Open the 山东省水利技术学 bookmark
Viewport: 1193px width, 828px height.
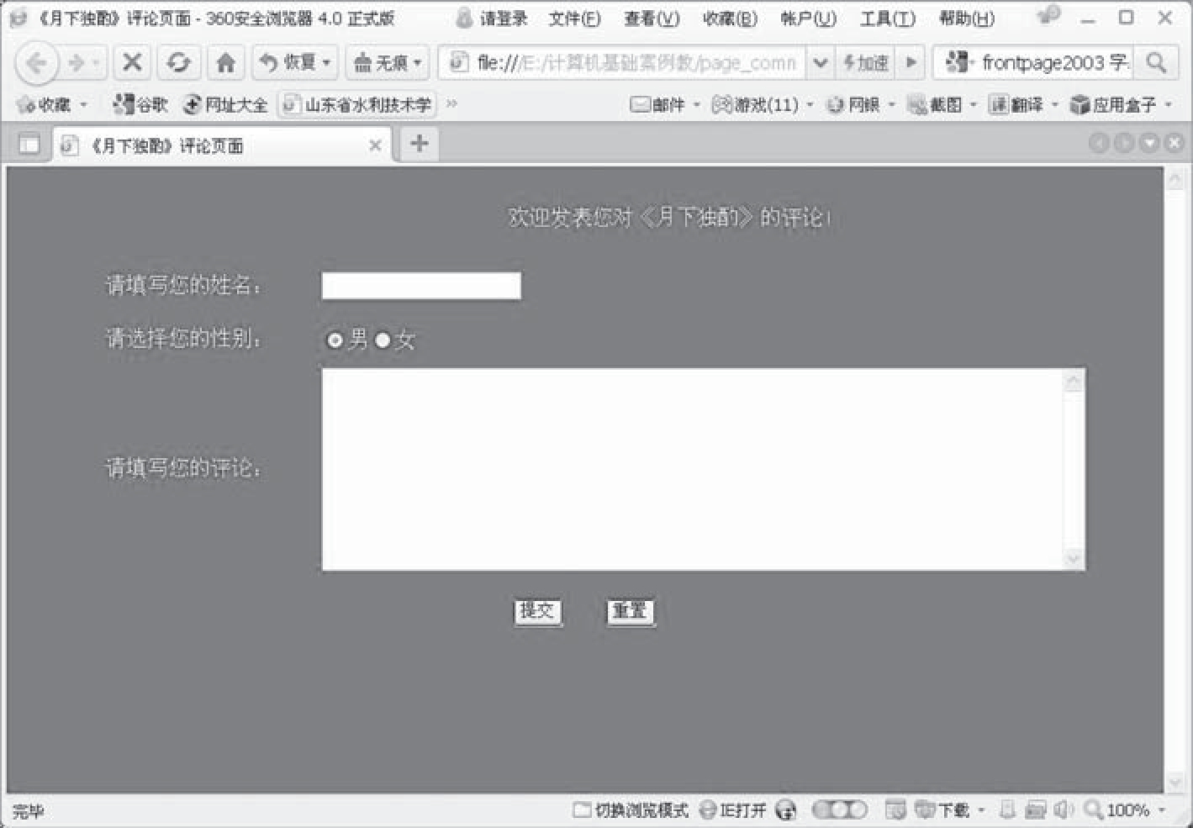pyautogui.click(x=357, y=104)
